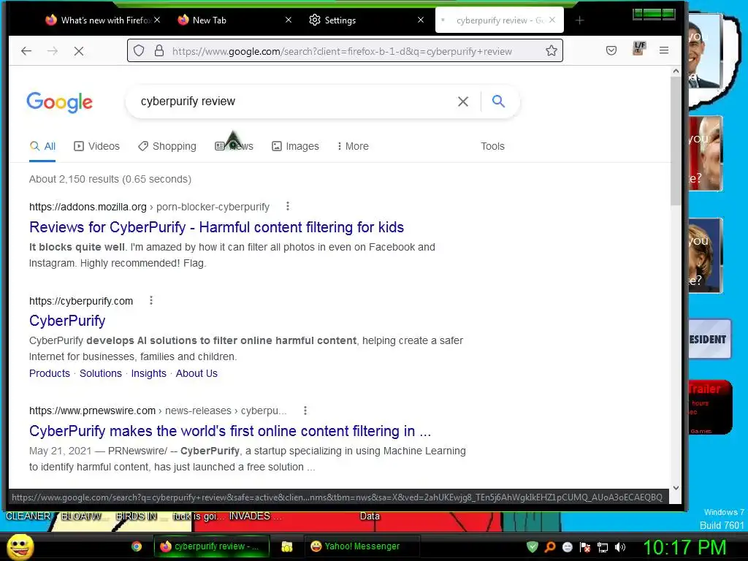This screenshot has width=748, height=561.
Task: Open the CyberPurify homepage result title
Action: point(67,321)
